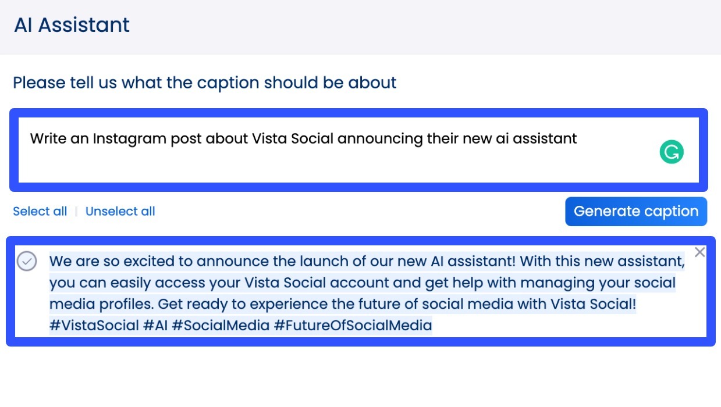Click the #VistaSocial hashtag in the caption
The width and height of the screenshot is (721, 407).
pos(94,325)
